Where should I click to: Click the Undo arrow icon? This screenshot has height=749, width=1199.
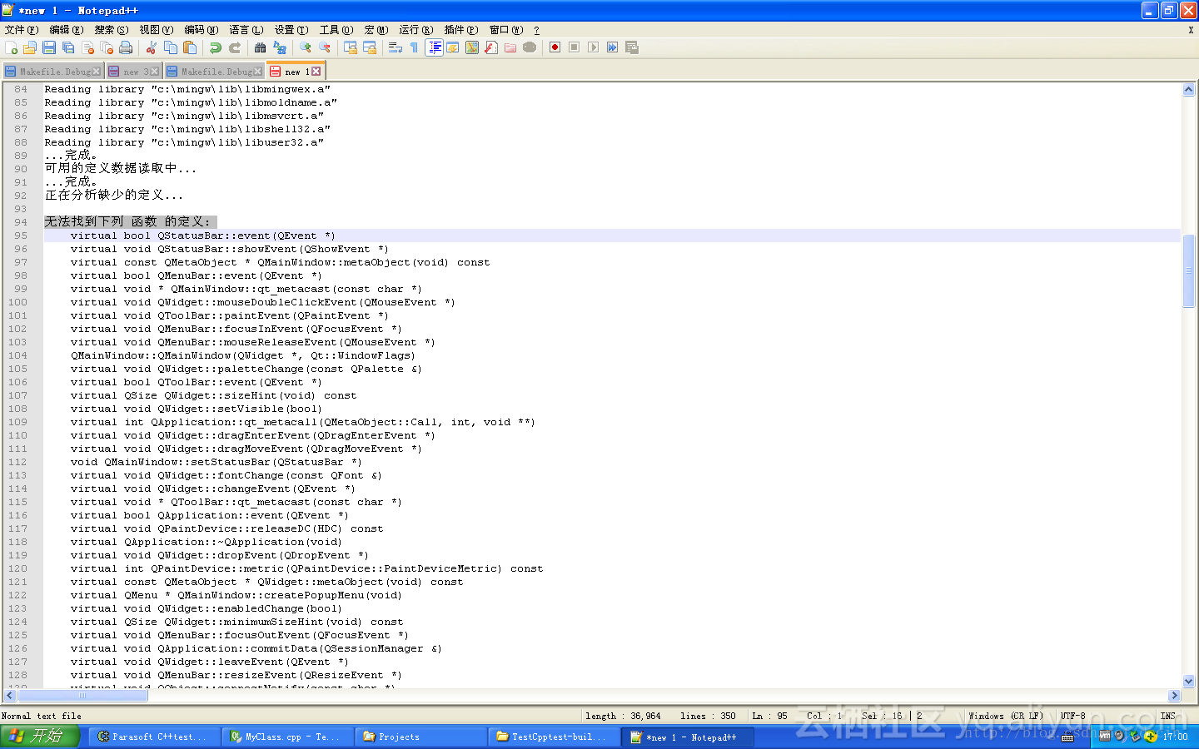[x=216, y=47]
